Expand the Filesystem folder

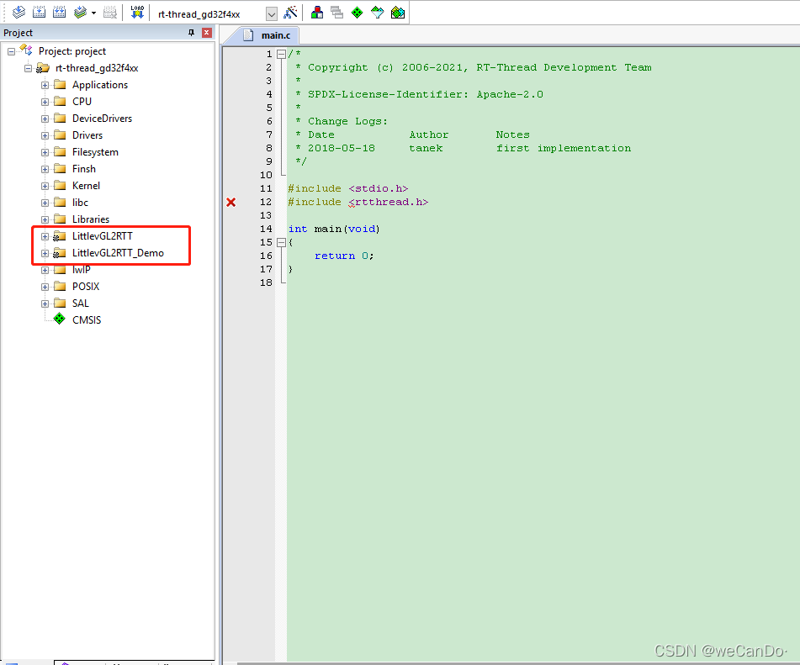click(x=45, y=152)
